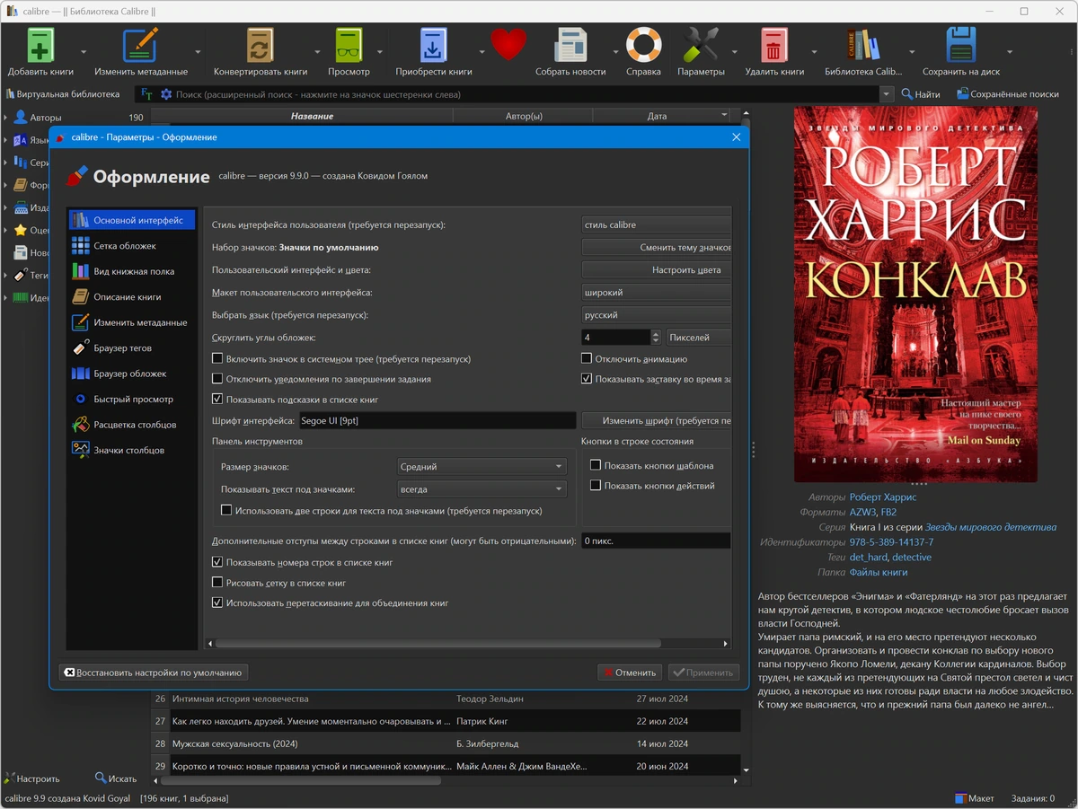Image resolution: width=1078 pixels, height=809 pixels.
Task: Click the dialog horizontal scrollbar
Action: click(438, 643)
